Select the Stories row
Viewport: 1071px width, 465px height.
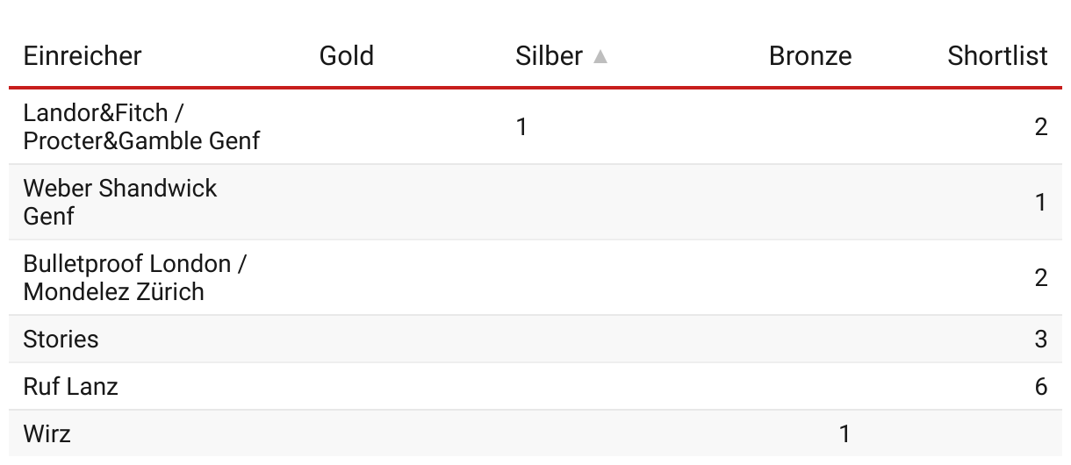(61, 339)
